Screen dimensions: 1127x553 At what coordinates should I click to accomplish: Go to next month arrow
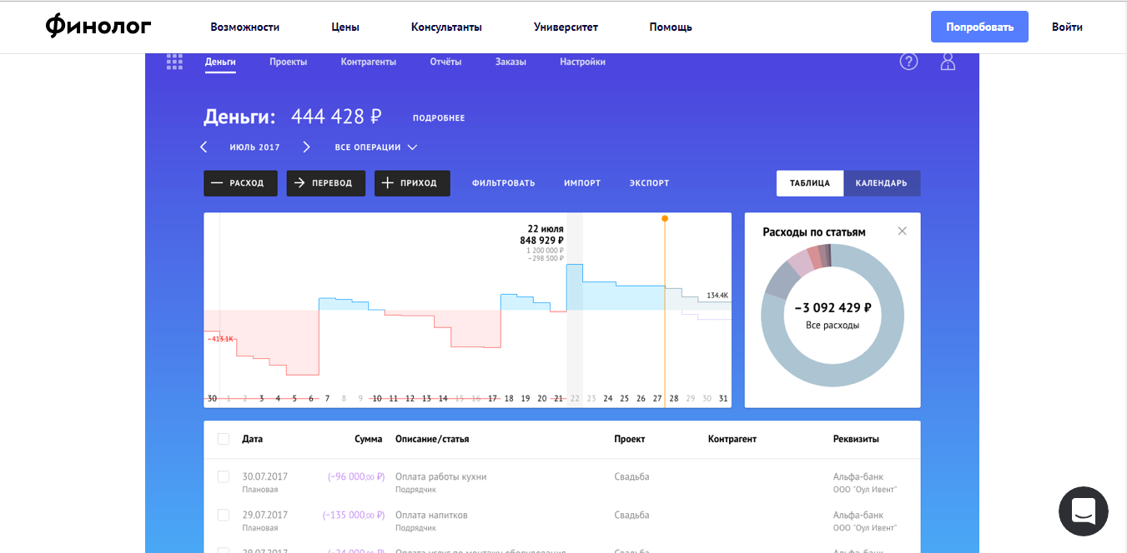pos(306,147)
